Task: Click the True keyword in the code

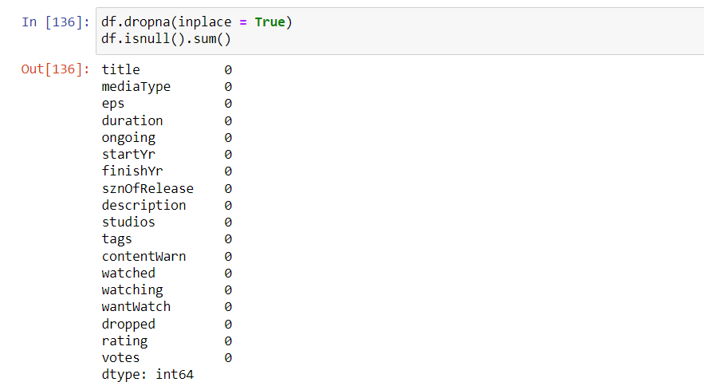Action: pos(269,22)
